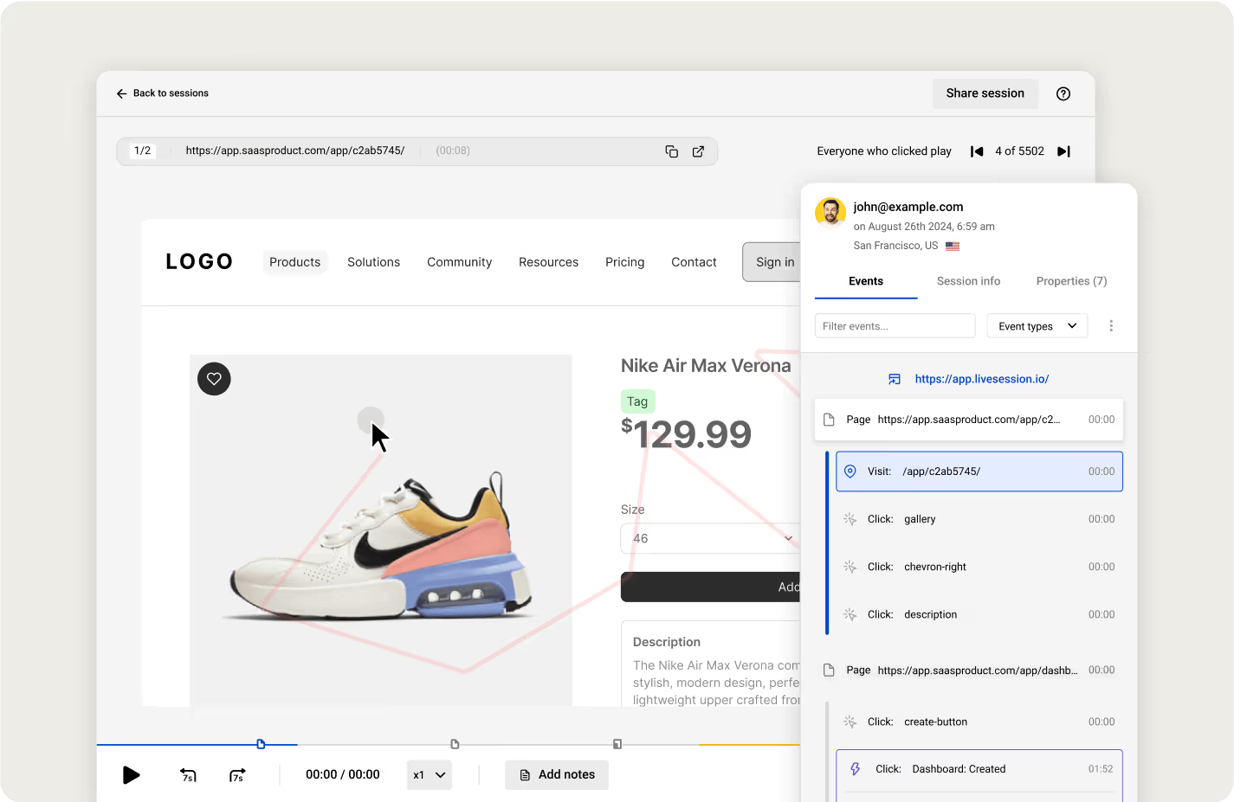Skip to next session in segment
This screenshot has height=802, width=1234.
point(1064,151)
